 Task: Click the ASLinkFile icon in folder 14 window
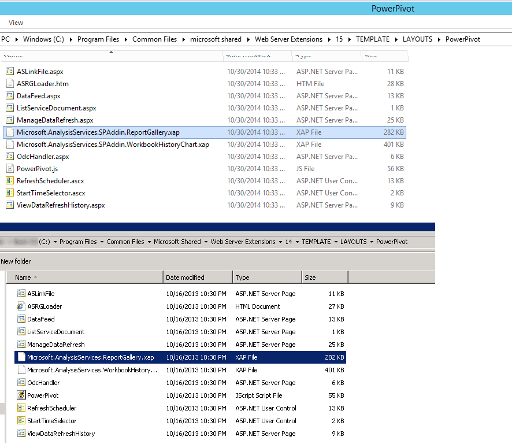(21, 293)
